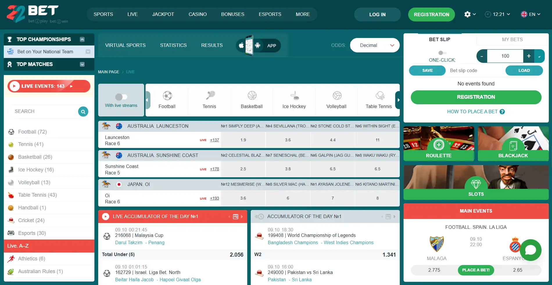Click the 22BET logo
The width and height of the screenshot is (552, 285).
(37, 14)
